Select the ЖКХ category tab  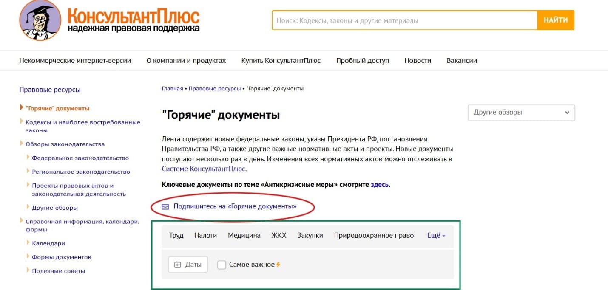(x=279, y=235)
